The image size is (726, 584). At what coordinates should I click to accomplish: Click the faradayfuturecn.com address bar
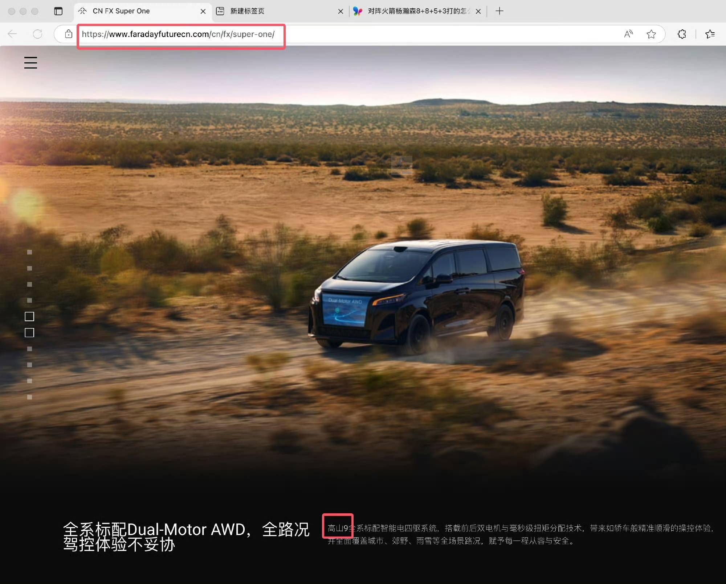(178, 34)
